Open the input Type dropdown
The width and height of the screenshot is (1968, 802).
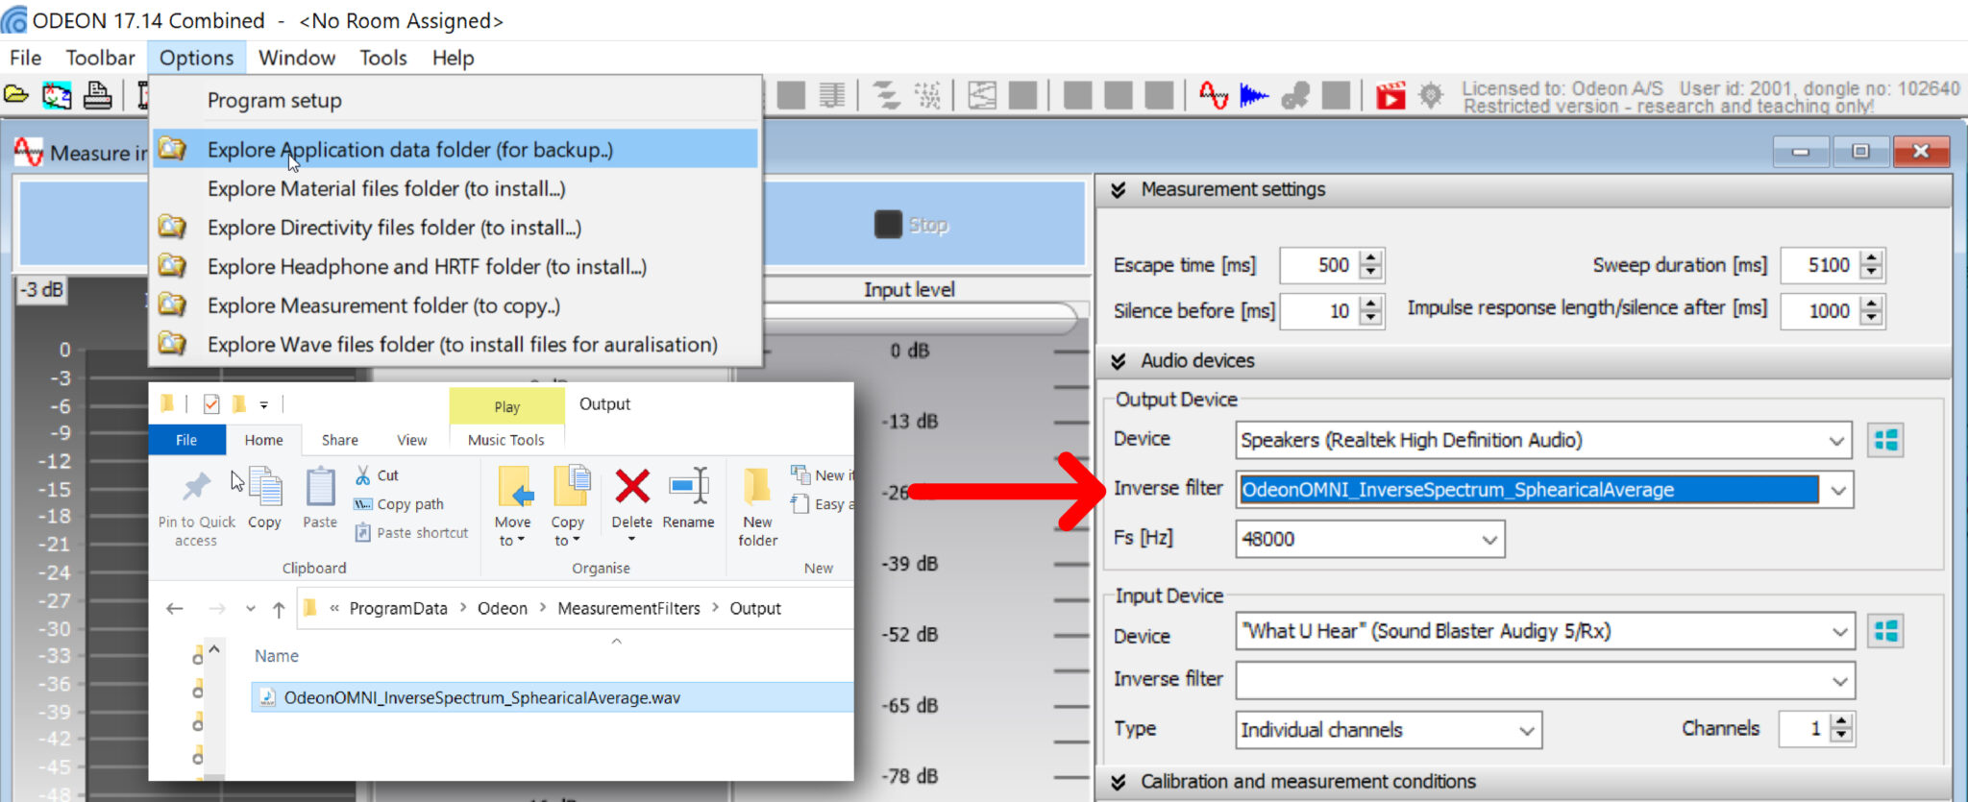1526,731
